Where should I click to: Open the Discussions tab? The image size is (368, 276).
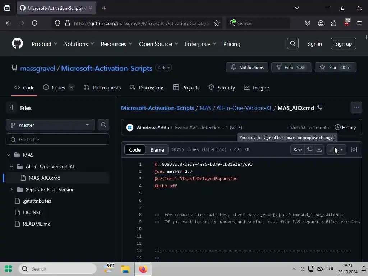pyautogui.click(x=147, y=88)
